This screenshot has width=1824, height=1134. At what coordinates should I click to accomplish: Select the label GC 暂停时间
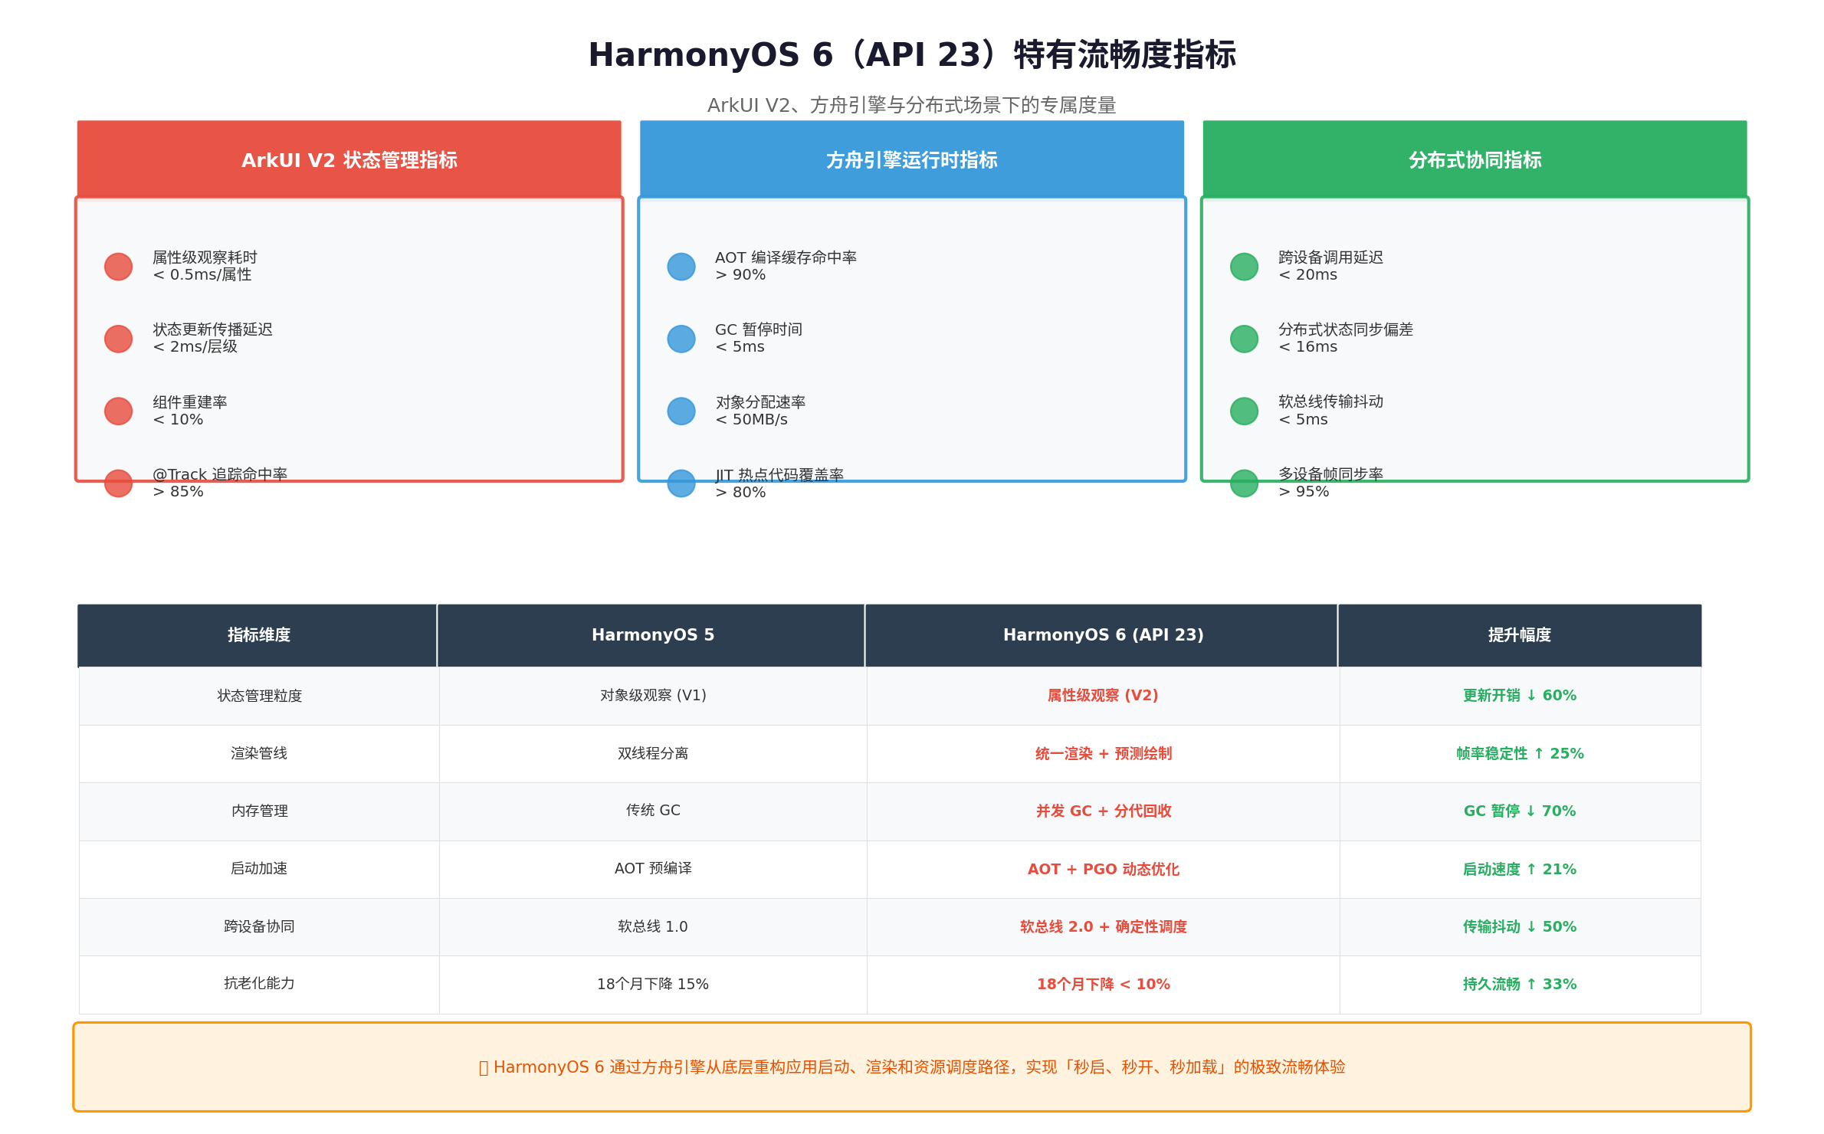click(759, 329)
